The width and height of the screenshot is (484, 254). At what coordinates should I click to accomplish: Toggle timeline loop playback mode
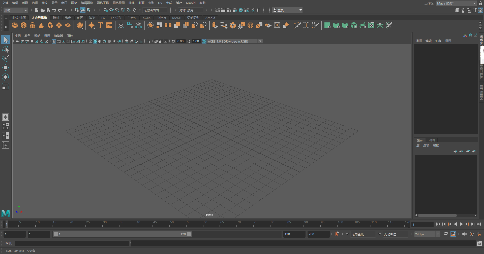click(446, 234)
